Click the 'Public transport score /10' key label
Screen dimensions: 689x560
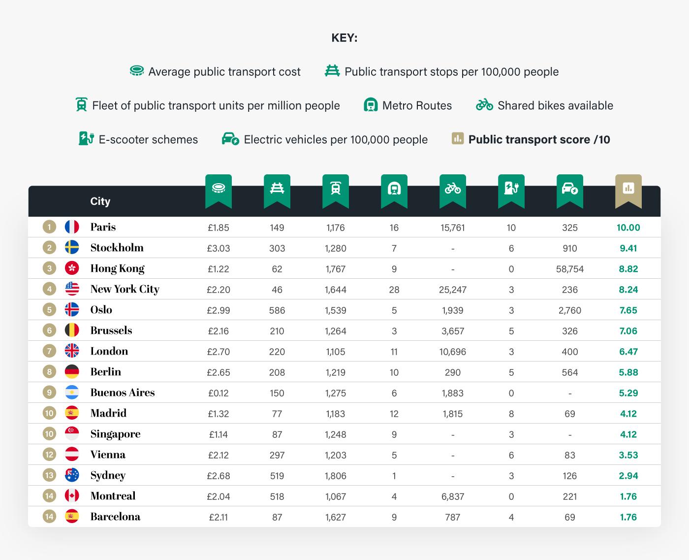pyautogui.click(x=539, y=139)
